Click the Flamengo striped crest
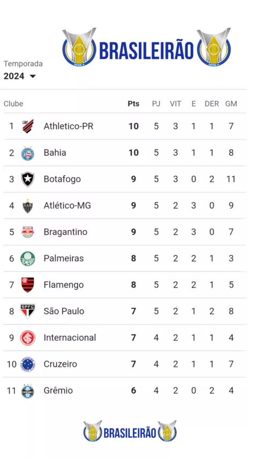The height and width of the screenshot is (458, 257). [x=28, y=285]
